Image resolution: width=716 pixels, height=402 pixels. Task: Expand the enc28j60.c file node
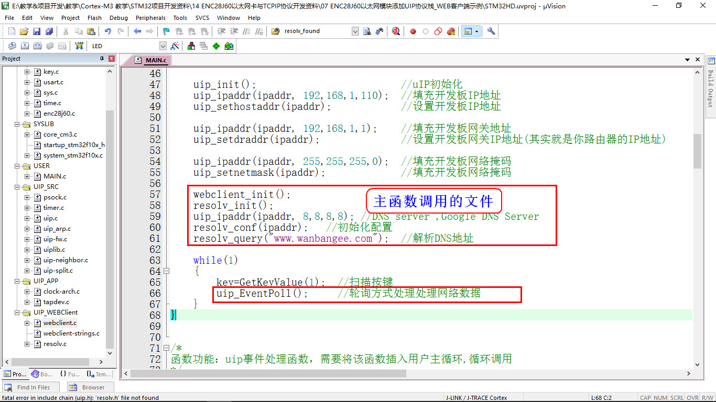pos(27,114)
